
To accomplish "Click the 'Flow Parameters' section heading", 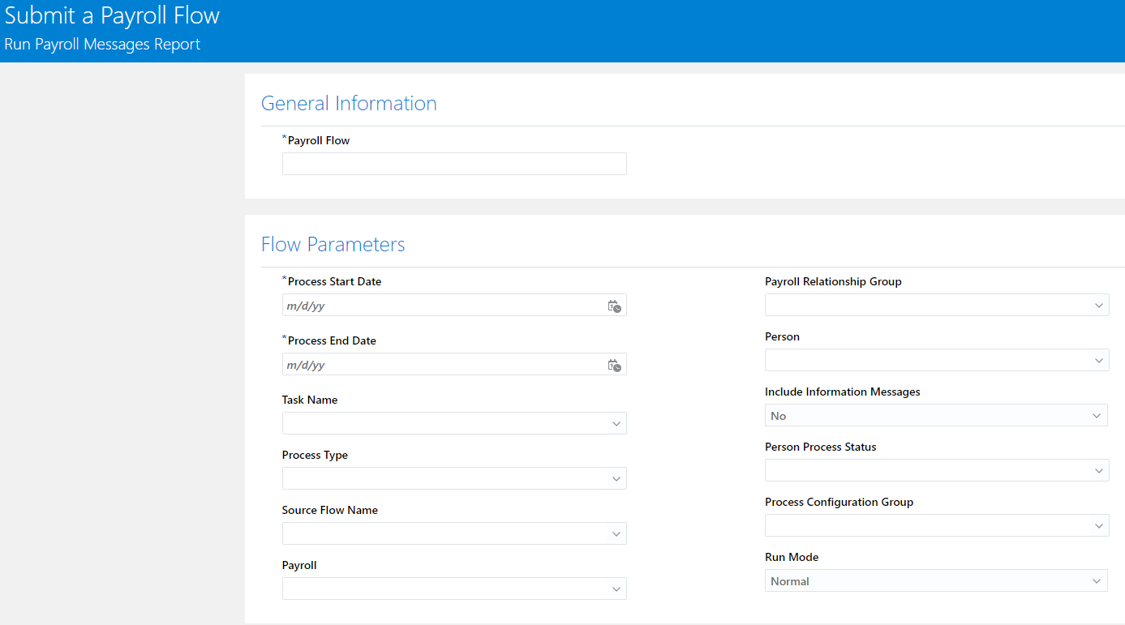I will point(333,244).
